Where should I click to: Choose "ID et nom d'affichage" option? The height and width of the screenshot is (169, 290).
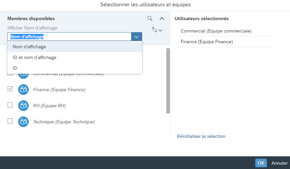click(75, 57)
